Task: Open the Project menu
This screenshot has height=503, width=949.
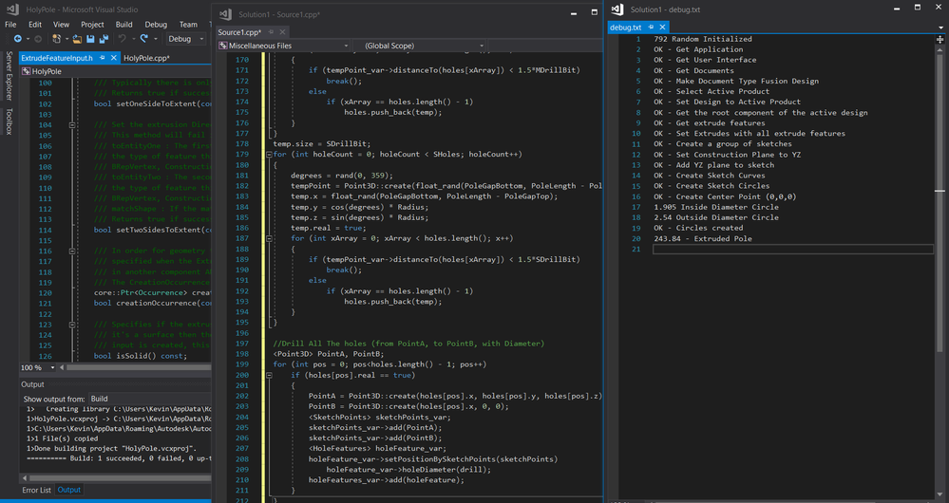Action: pos(92,24)
